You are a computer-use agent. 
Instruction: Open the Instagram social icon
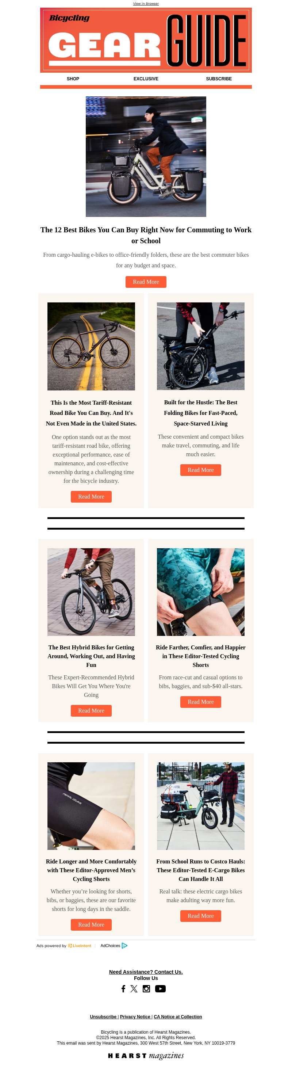[x=146, y=988]
